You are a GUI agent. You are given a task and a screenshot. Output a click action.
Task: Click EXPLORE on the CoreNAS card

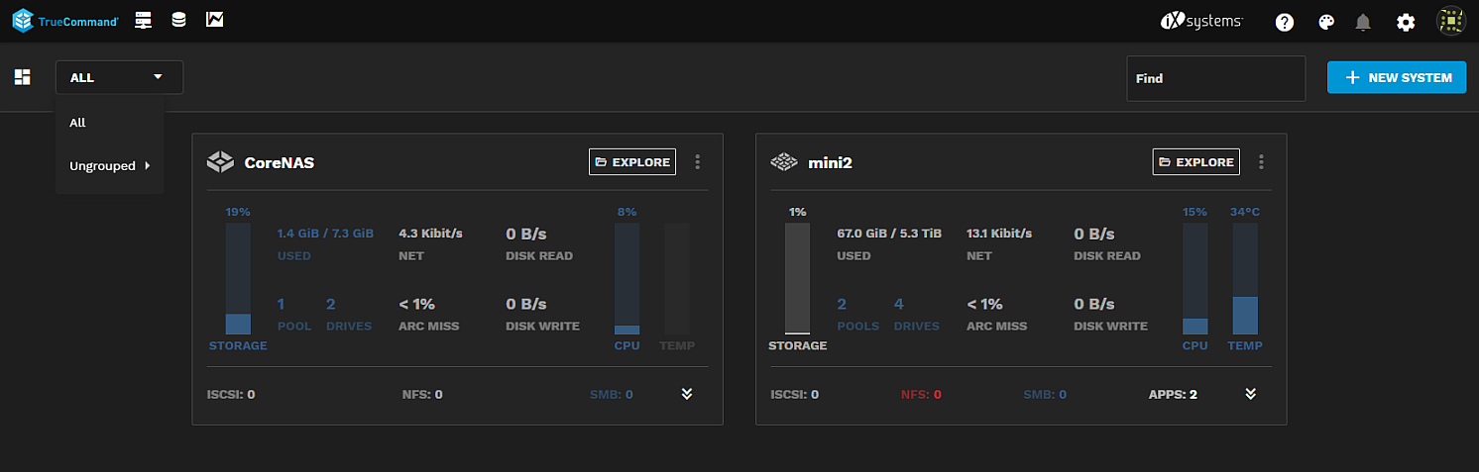coord(632,162)
